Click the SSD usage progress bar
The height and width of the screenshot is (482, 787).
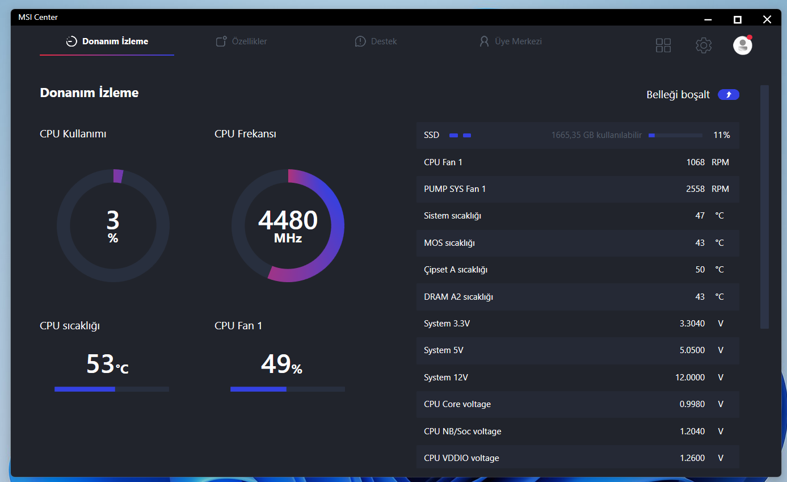click(675, 135)
